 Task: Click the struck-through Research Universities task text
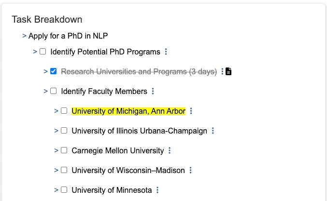[139, 71]
